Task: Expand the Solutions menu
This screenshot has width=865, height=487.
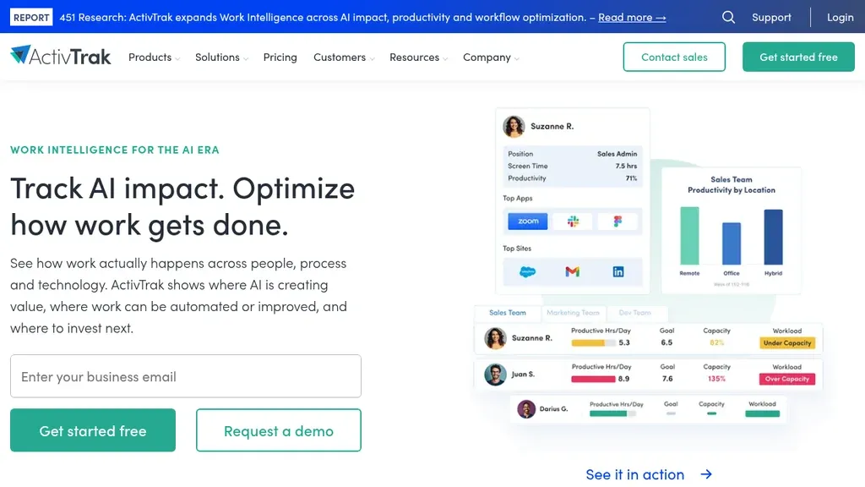Action: point(221,57)
